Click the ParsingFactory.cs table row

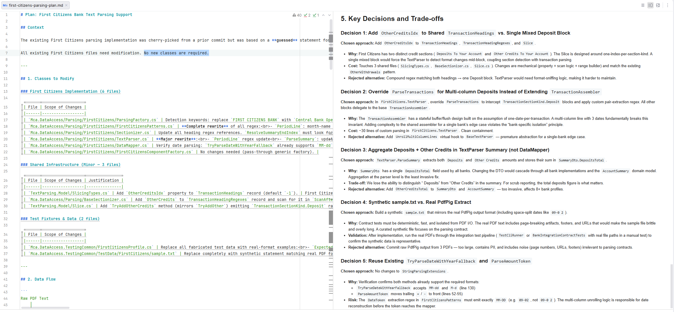point(178,120)
